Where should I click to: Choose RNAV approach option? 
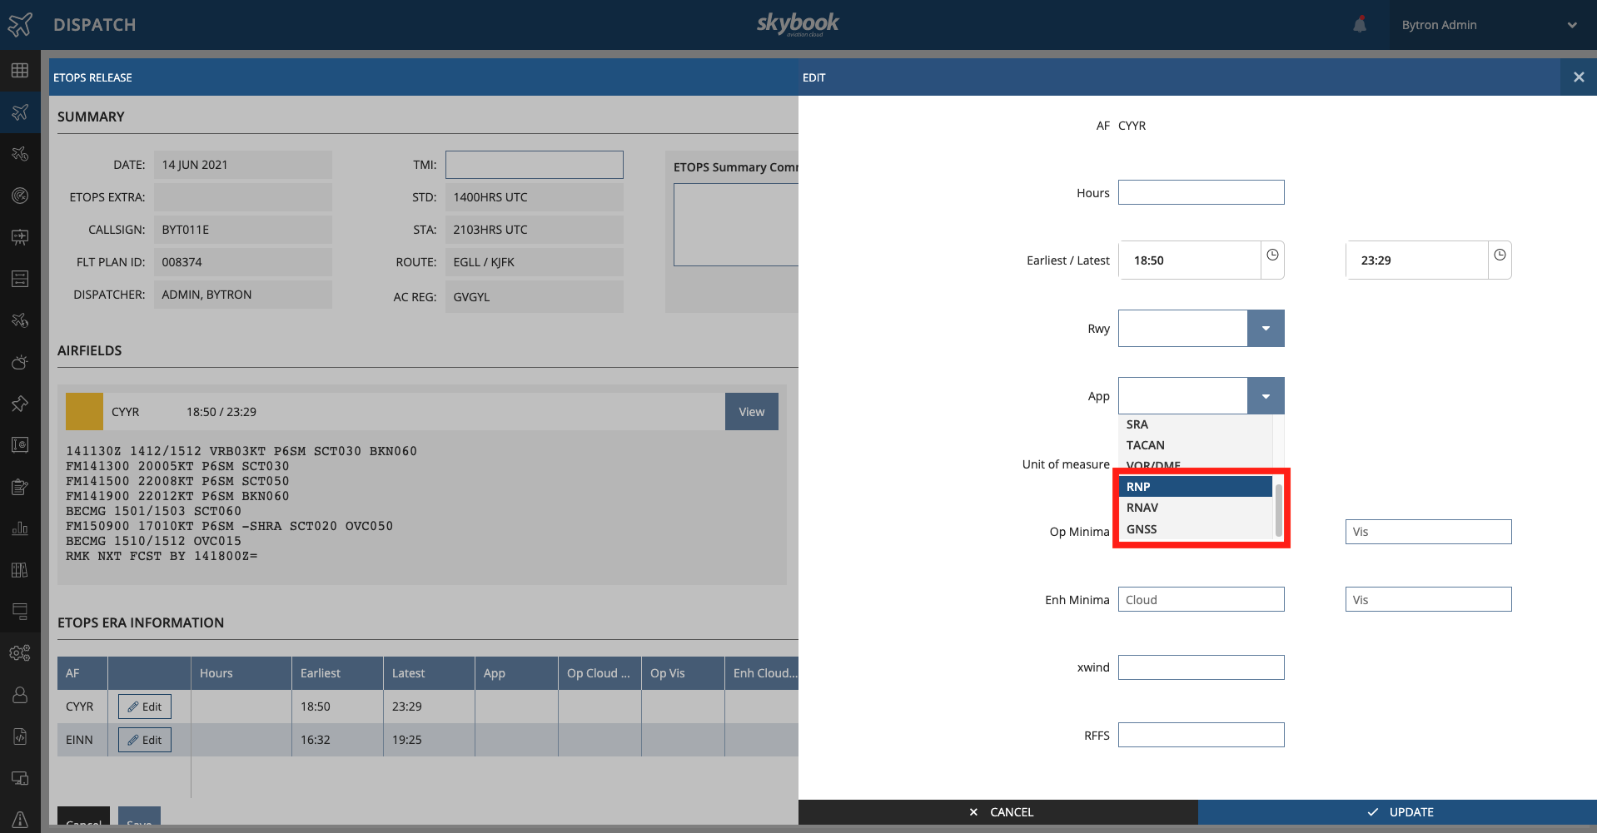pyautogui.click(x=1195, y=508)
